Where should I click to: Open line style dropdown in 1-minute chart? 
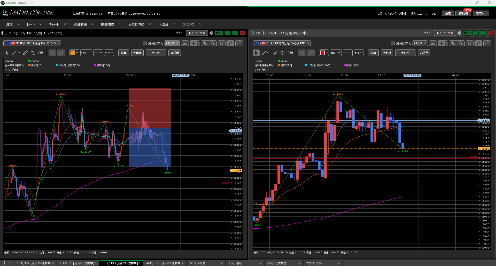pos(98,53)
